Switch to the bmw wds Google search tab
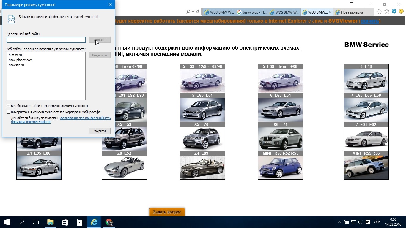This screenshot has width=406, height=228. pyautogui.click(x=252, y=12)
